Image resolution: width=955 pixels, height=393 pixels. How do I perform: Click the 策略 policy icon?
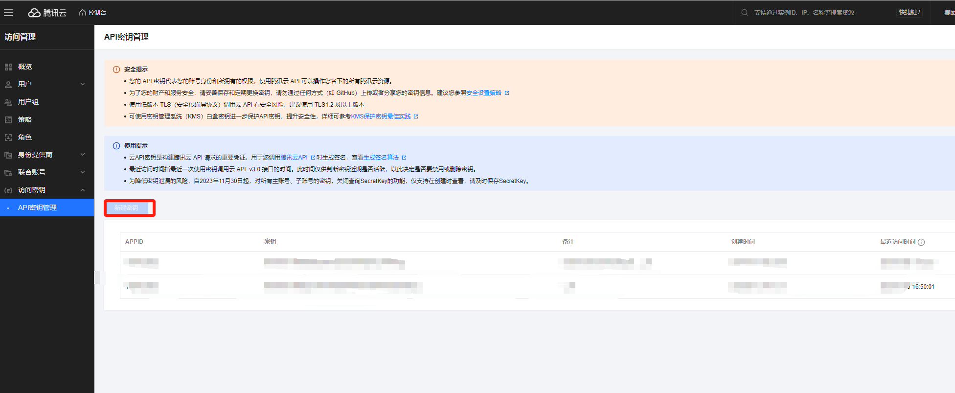click(x=8, y=119)
